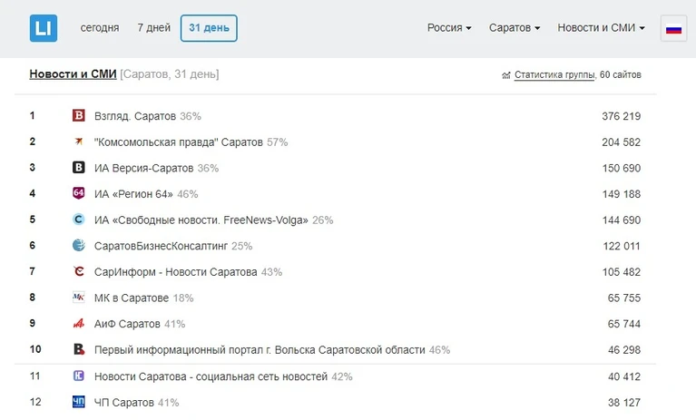Expand the Новости и СМИ category dropdown
Image resolution: width=696 pixels, height=420 pixels.
pyautogui.click(x=601, y=28)
